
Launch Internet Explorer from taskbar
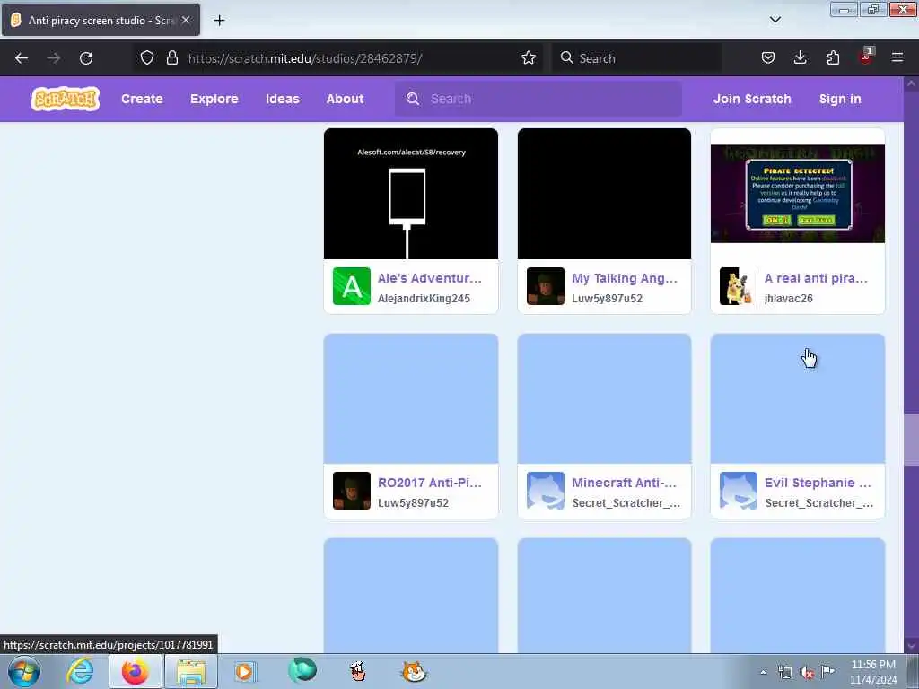pyautogui.click(x=80, y=671)
